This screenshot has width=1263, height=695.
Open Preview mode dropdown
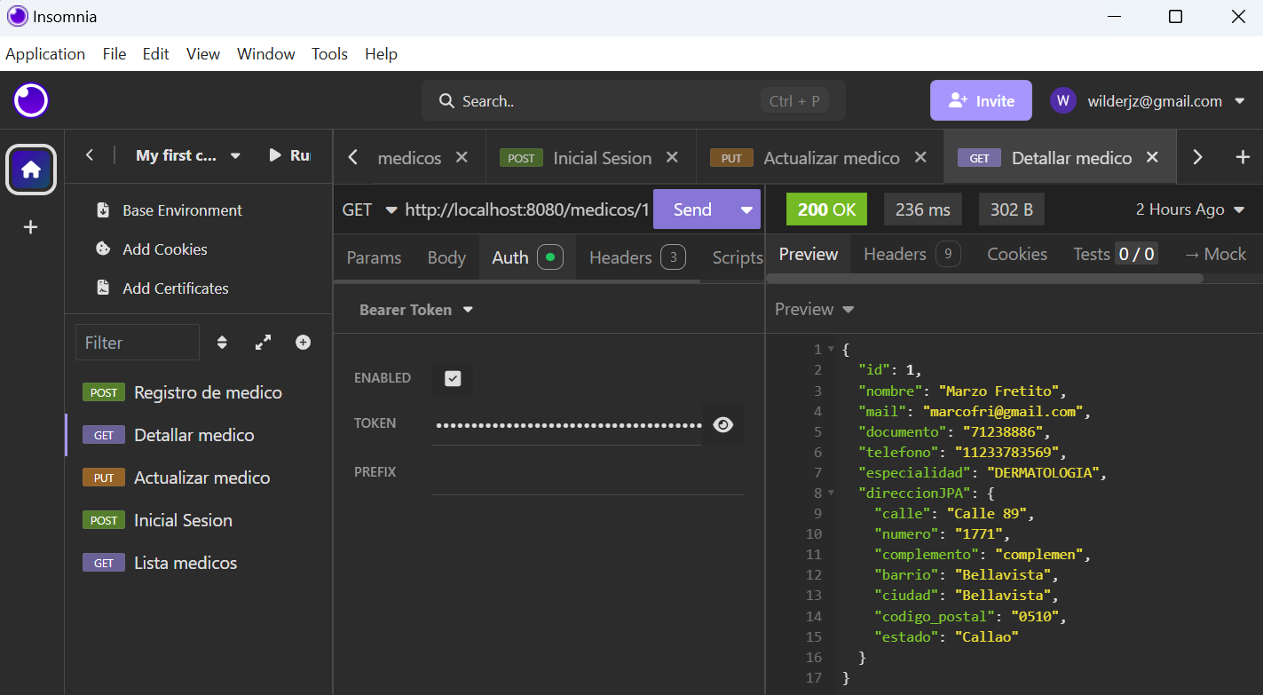(814, 309)
